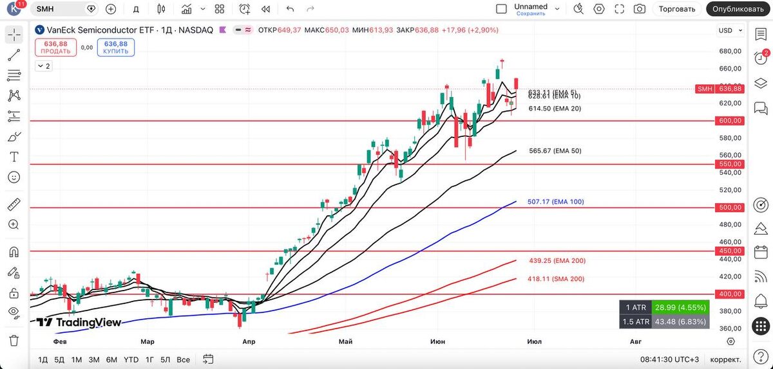Open chart settings hexagon icon

(599, 9)
